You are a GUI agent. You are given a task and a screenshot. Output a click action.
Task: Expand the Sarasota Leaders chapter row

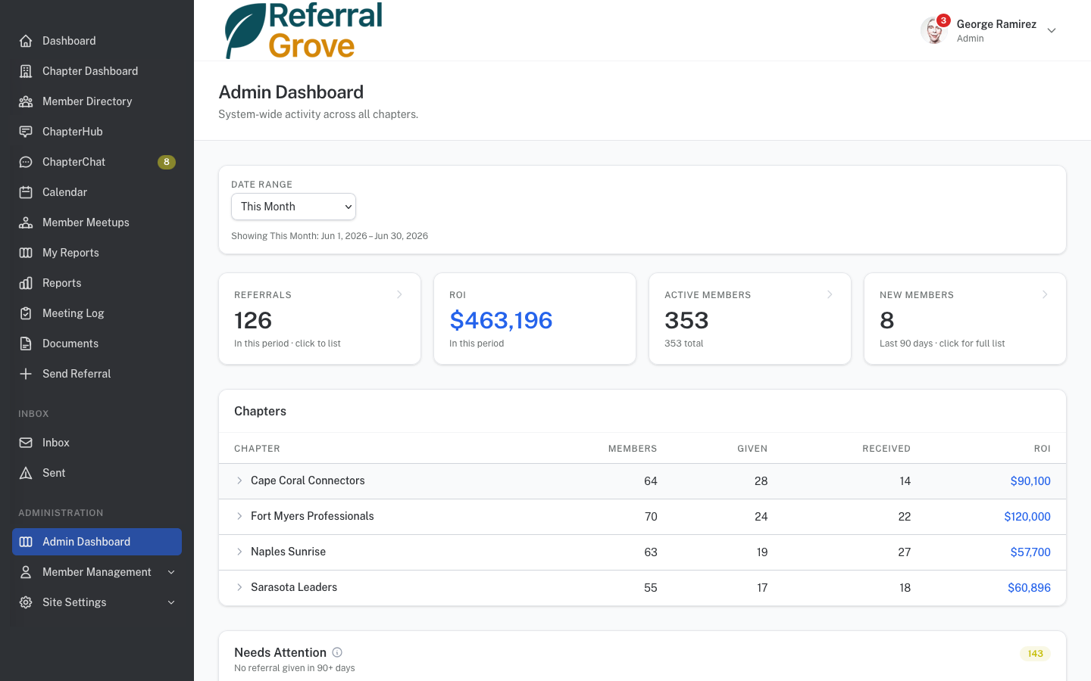pos(239,587)
